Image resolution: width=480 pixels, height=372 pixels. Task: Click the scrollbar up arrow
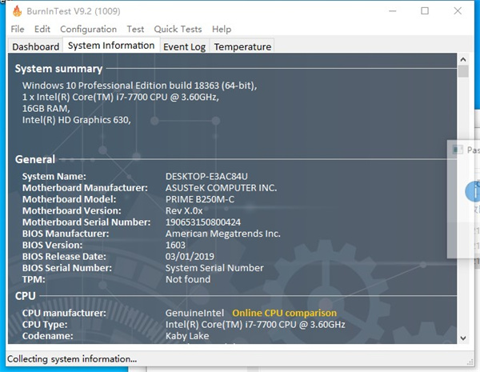tap(463, 59)
